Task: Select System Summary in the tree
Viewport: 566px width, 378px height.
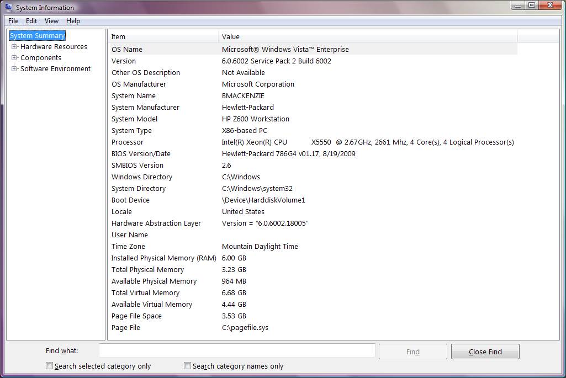Action: click(x=37, y=36)
